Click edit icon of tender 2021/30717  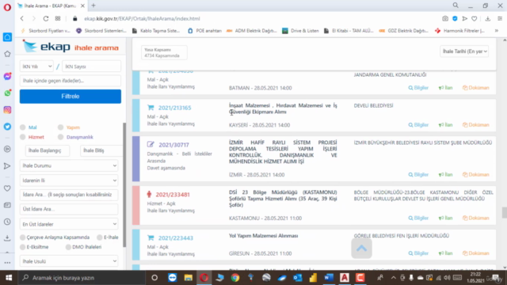click(x=151, y=144)
